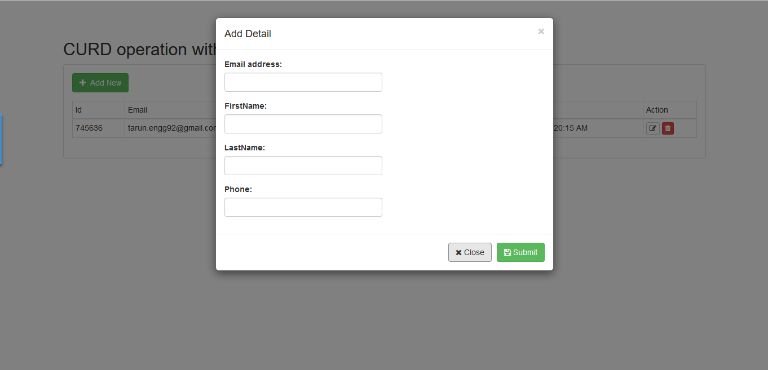Click the Email address label
Viewport: 768px width, 370px height.
[253, 64]
